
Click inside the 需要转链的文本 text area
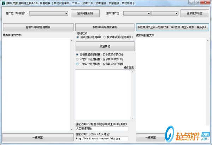pos(36,85)
